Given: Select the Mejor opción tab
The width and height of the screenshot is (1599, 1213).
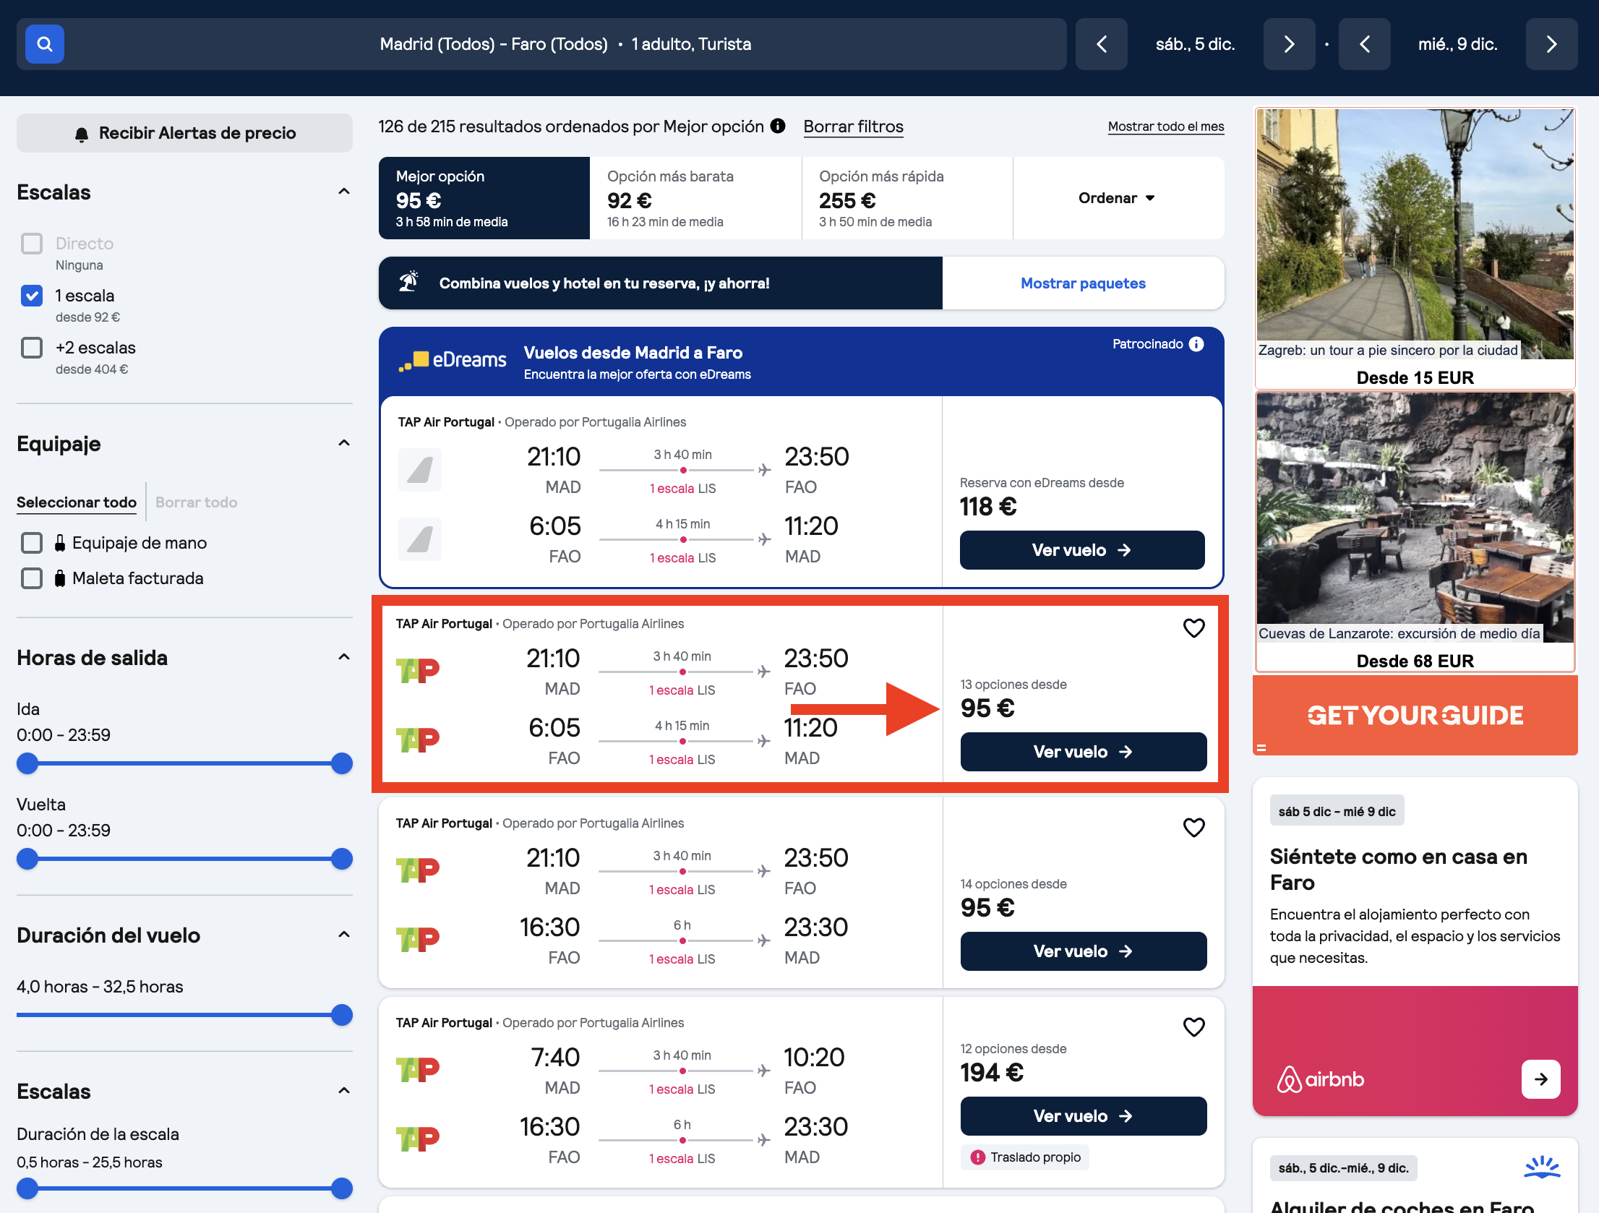Looking at the screenshot, I should click(484, 198).
